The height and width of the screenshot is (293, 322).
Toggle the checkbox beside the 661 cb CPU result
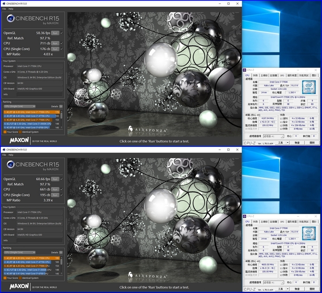point(61,189)
